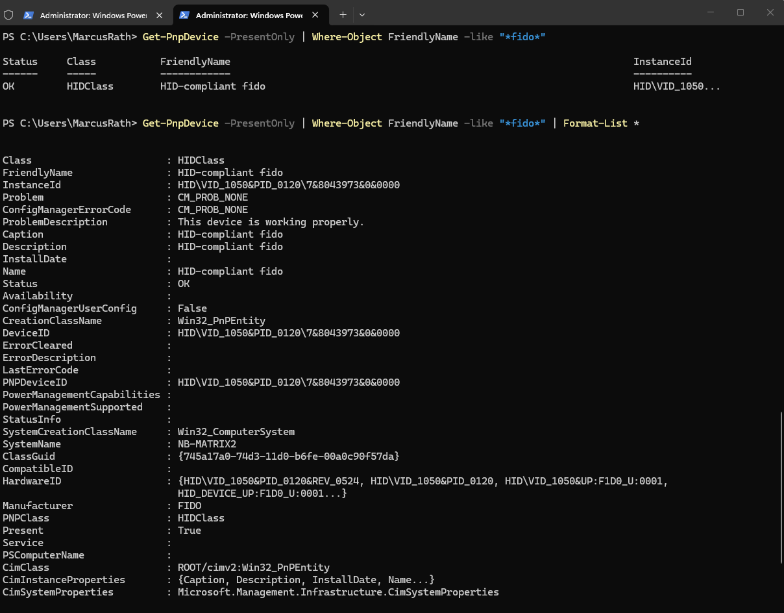784x613 pixels.
Task: Select the second Administrator PowerShell tab
Action: click(x=250, y=14)
